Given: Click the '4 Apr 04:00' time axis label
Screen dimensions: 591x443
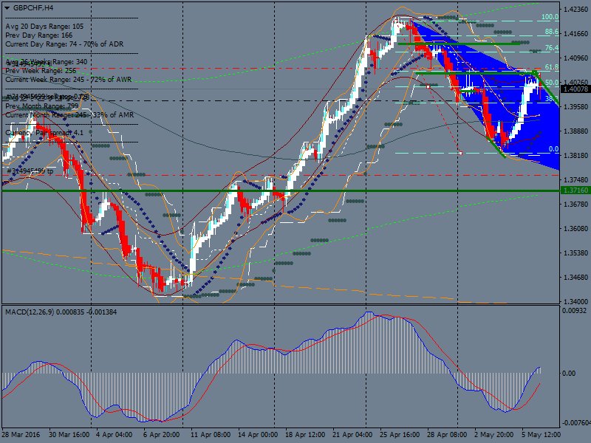Looking at the screenshot, I should (115, 434).
